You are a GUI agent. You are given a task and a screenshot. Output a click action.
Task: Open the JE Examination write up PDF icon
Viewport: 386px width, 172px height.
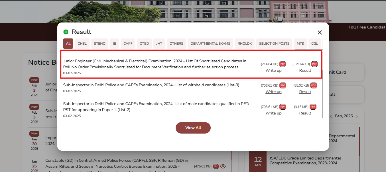tap(283, 64)
